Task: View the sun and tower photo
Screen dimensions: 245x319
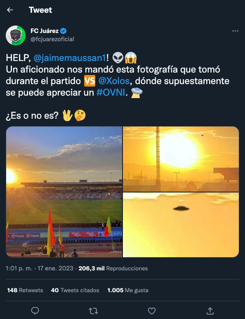Action: (x=181, y=159)
